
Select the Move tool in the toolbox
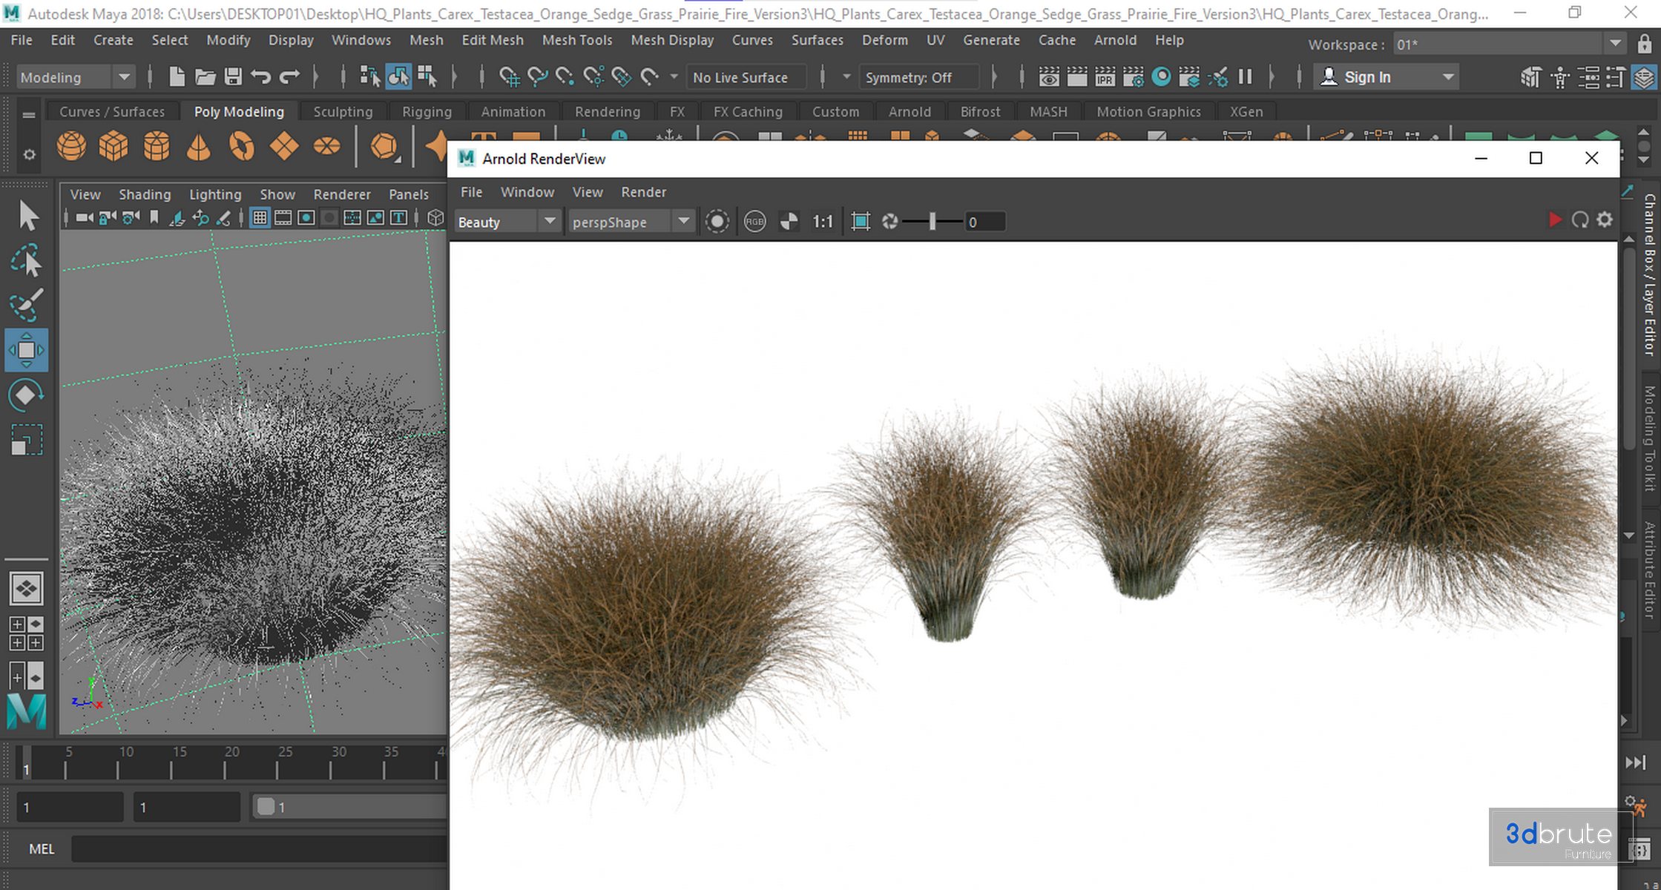pyautogui.click(x=26, y=349)
